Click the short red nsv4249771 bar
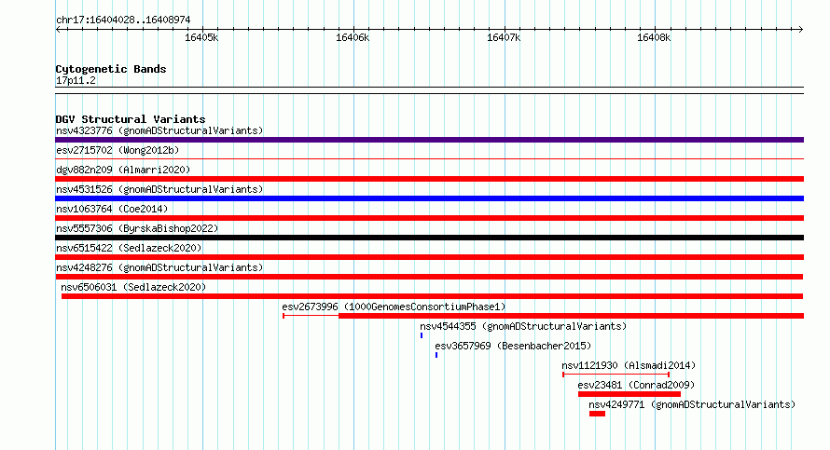The width and height of the screenshot is (830, 450). pos(597,414)
